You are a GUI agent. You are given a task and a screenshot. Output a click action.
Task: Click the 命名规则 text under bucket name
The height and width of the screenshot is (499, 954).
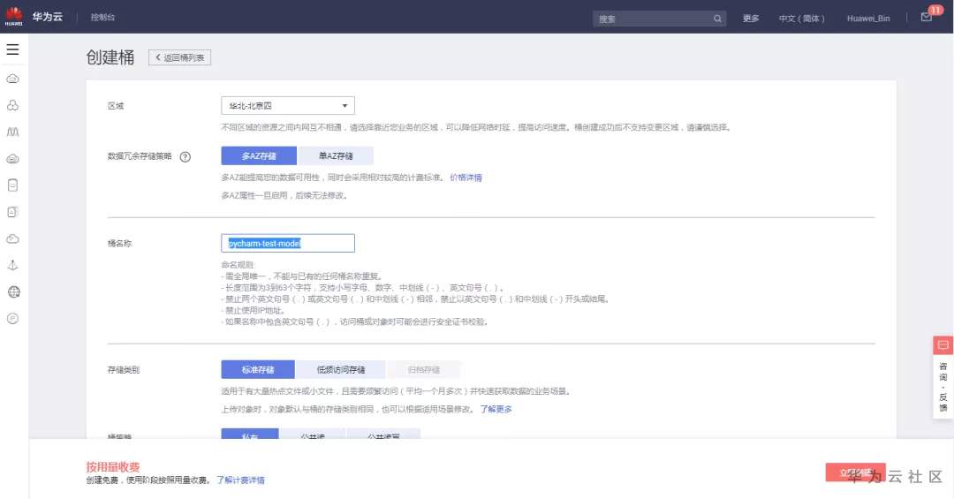238,265
